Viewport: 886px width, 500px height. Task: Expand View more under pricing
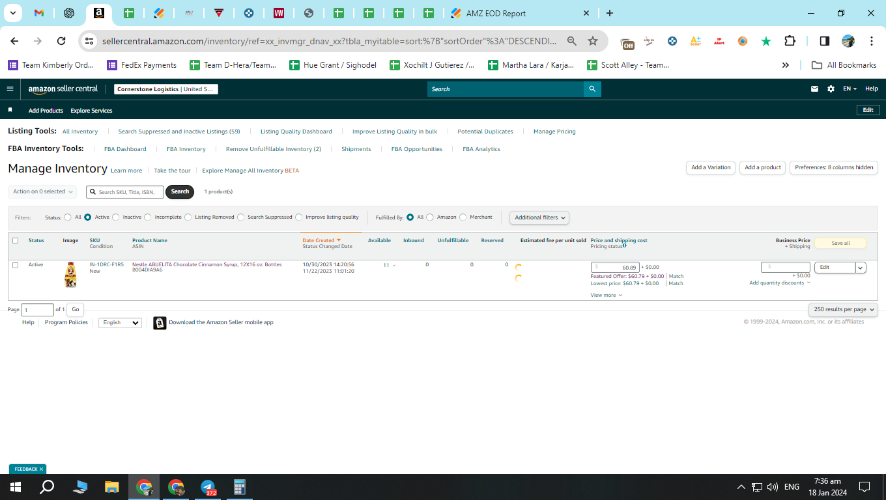coord(606,296)
